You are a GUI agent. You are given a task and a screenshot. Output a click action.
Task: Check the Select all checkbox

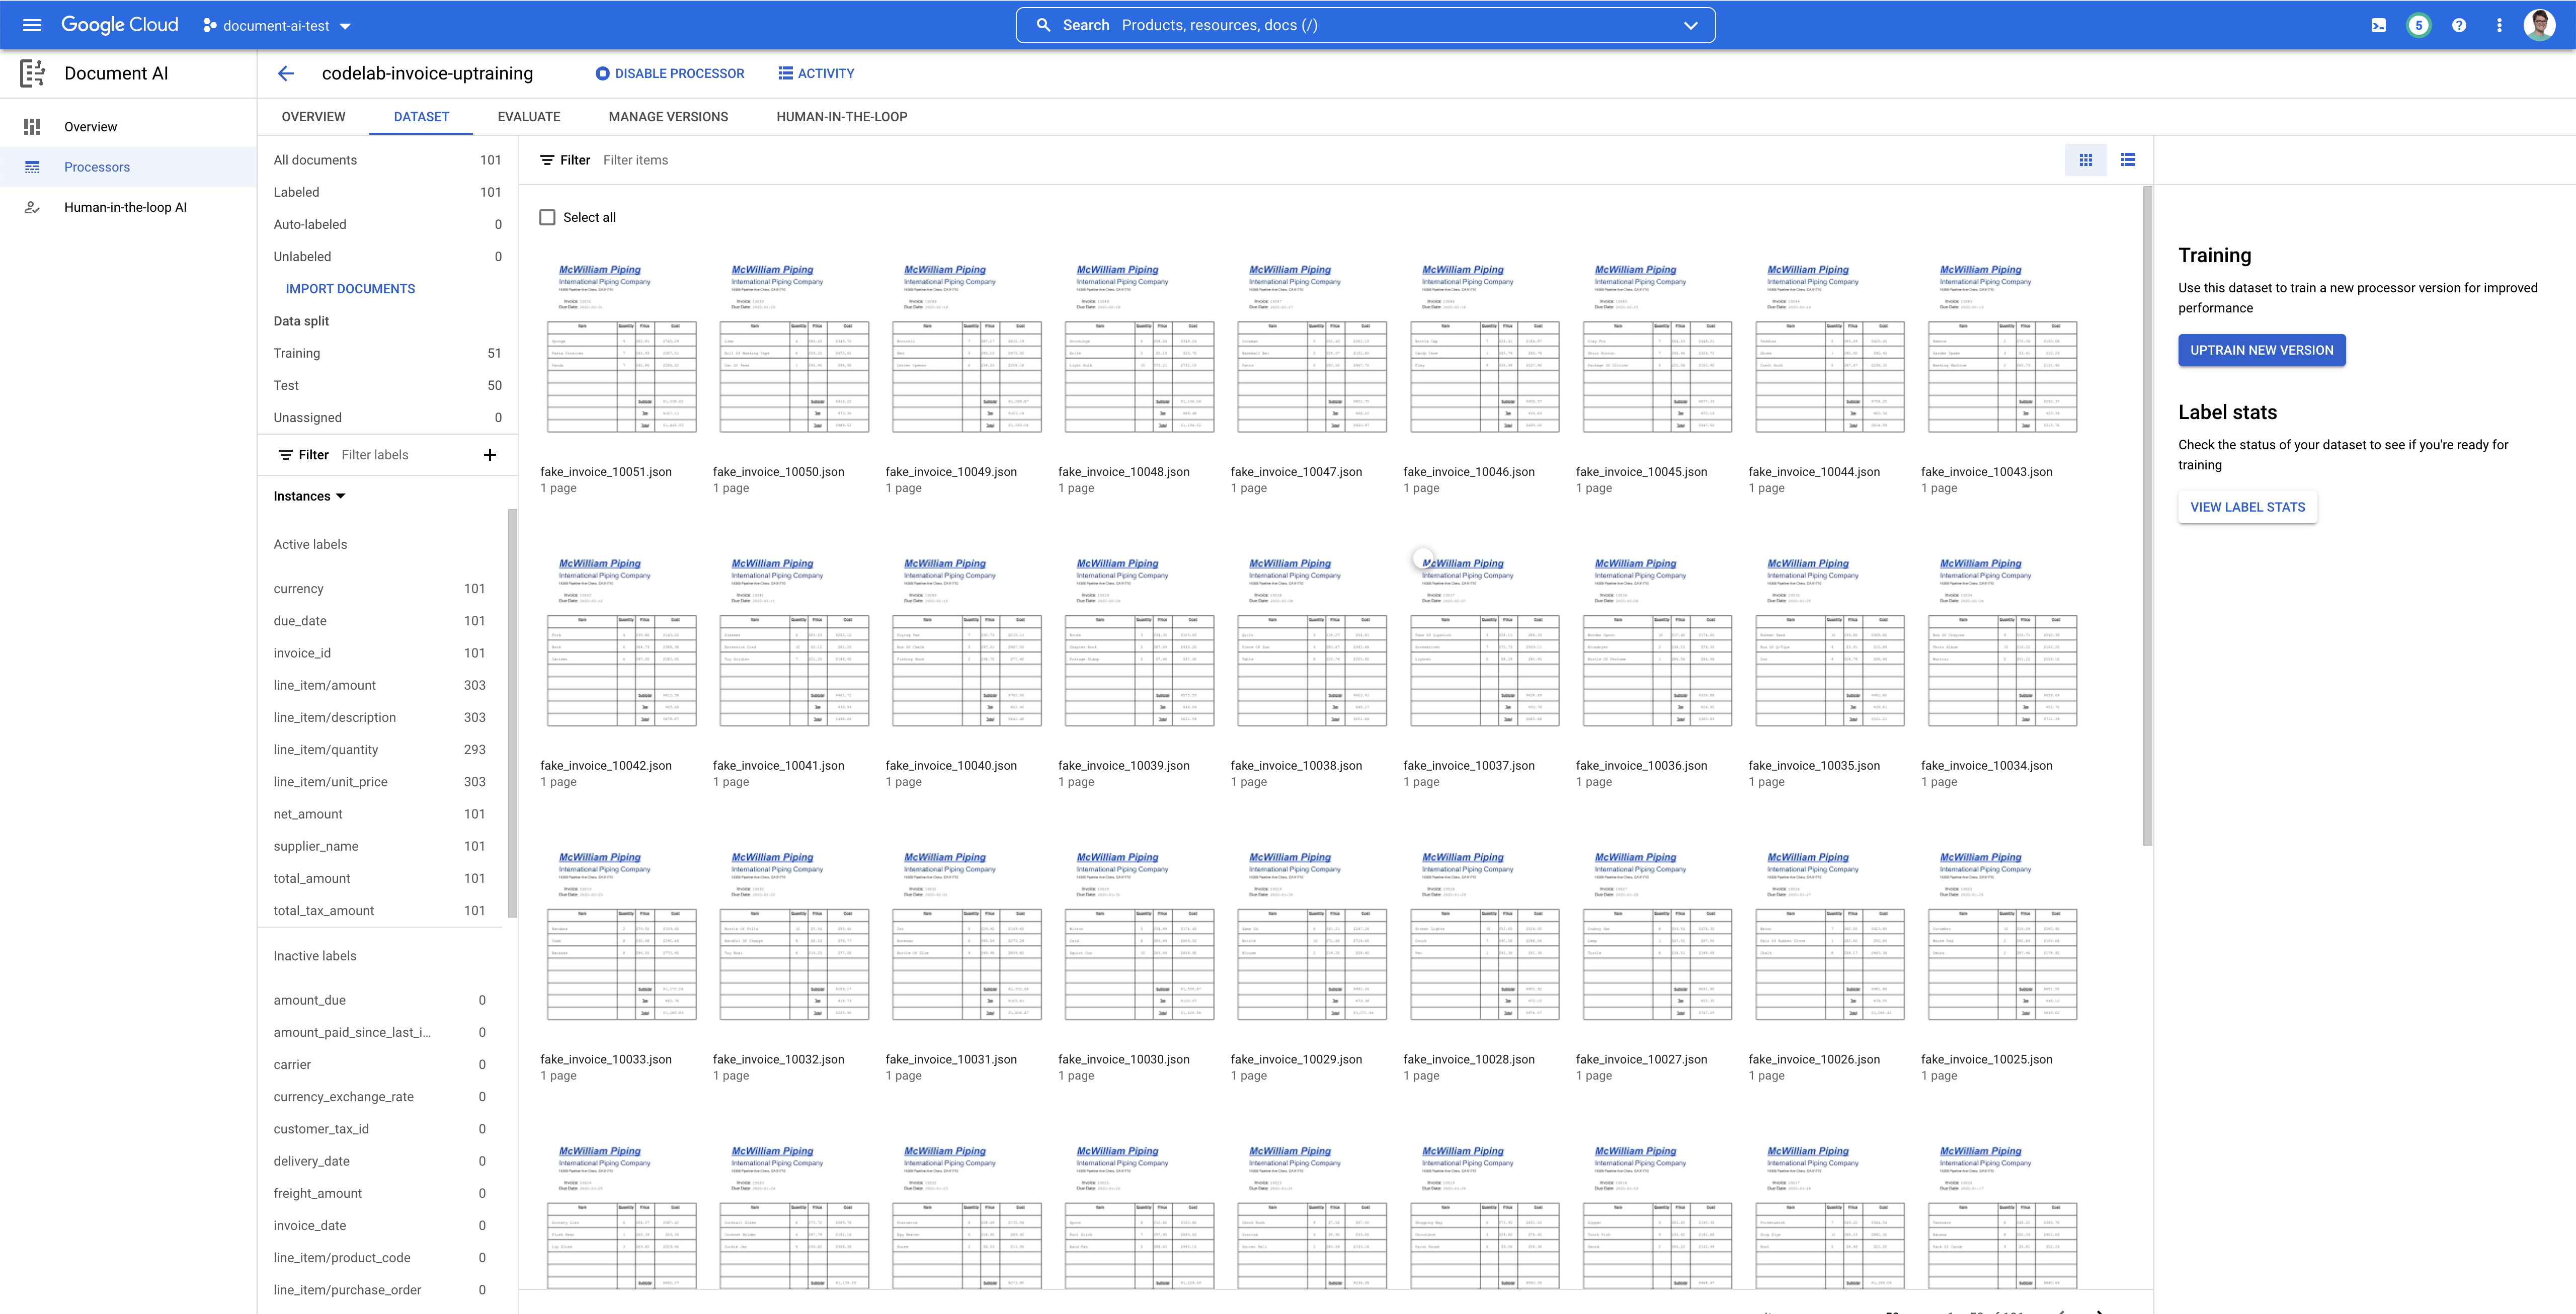click(x=547, y=217)
